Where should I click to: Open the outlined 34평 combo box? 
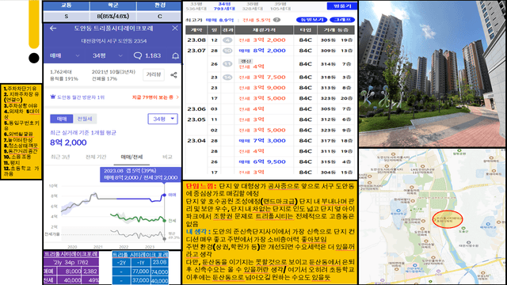pyautogui.click(x=162, y=119)
